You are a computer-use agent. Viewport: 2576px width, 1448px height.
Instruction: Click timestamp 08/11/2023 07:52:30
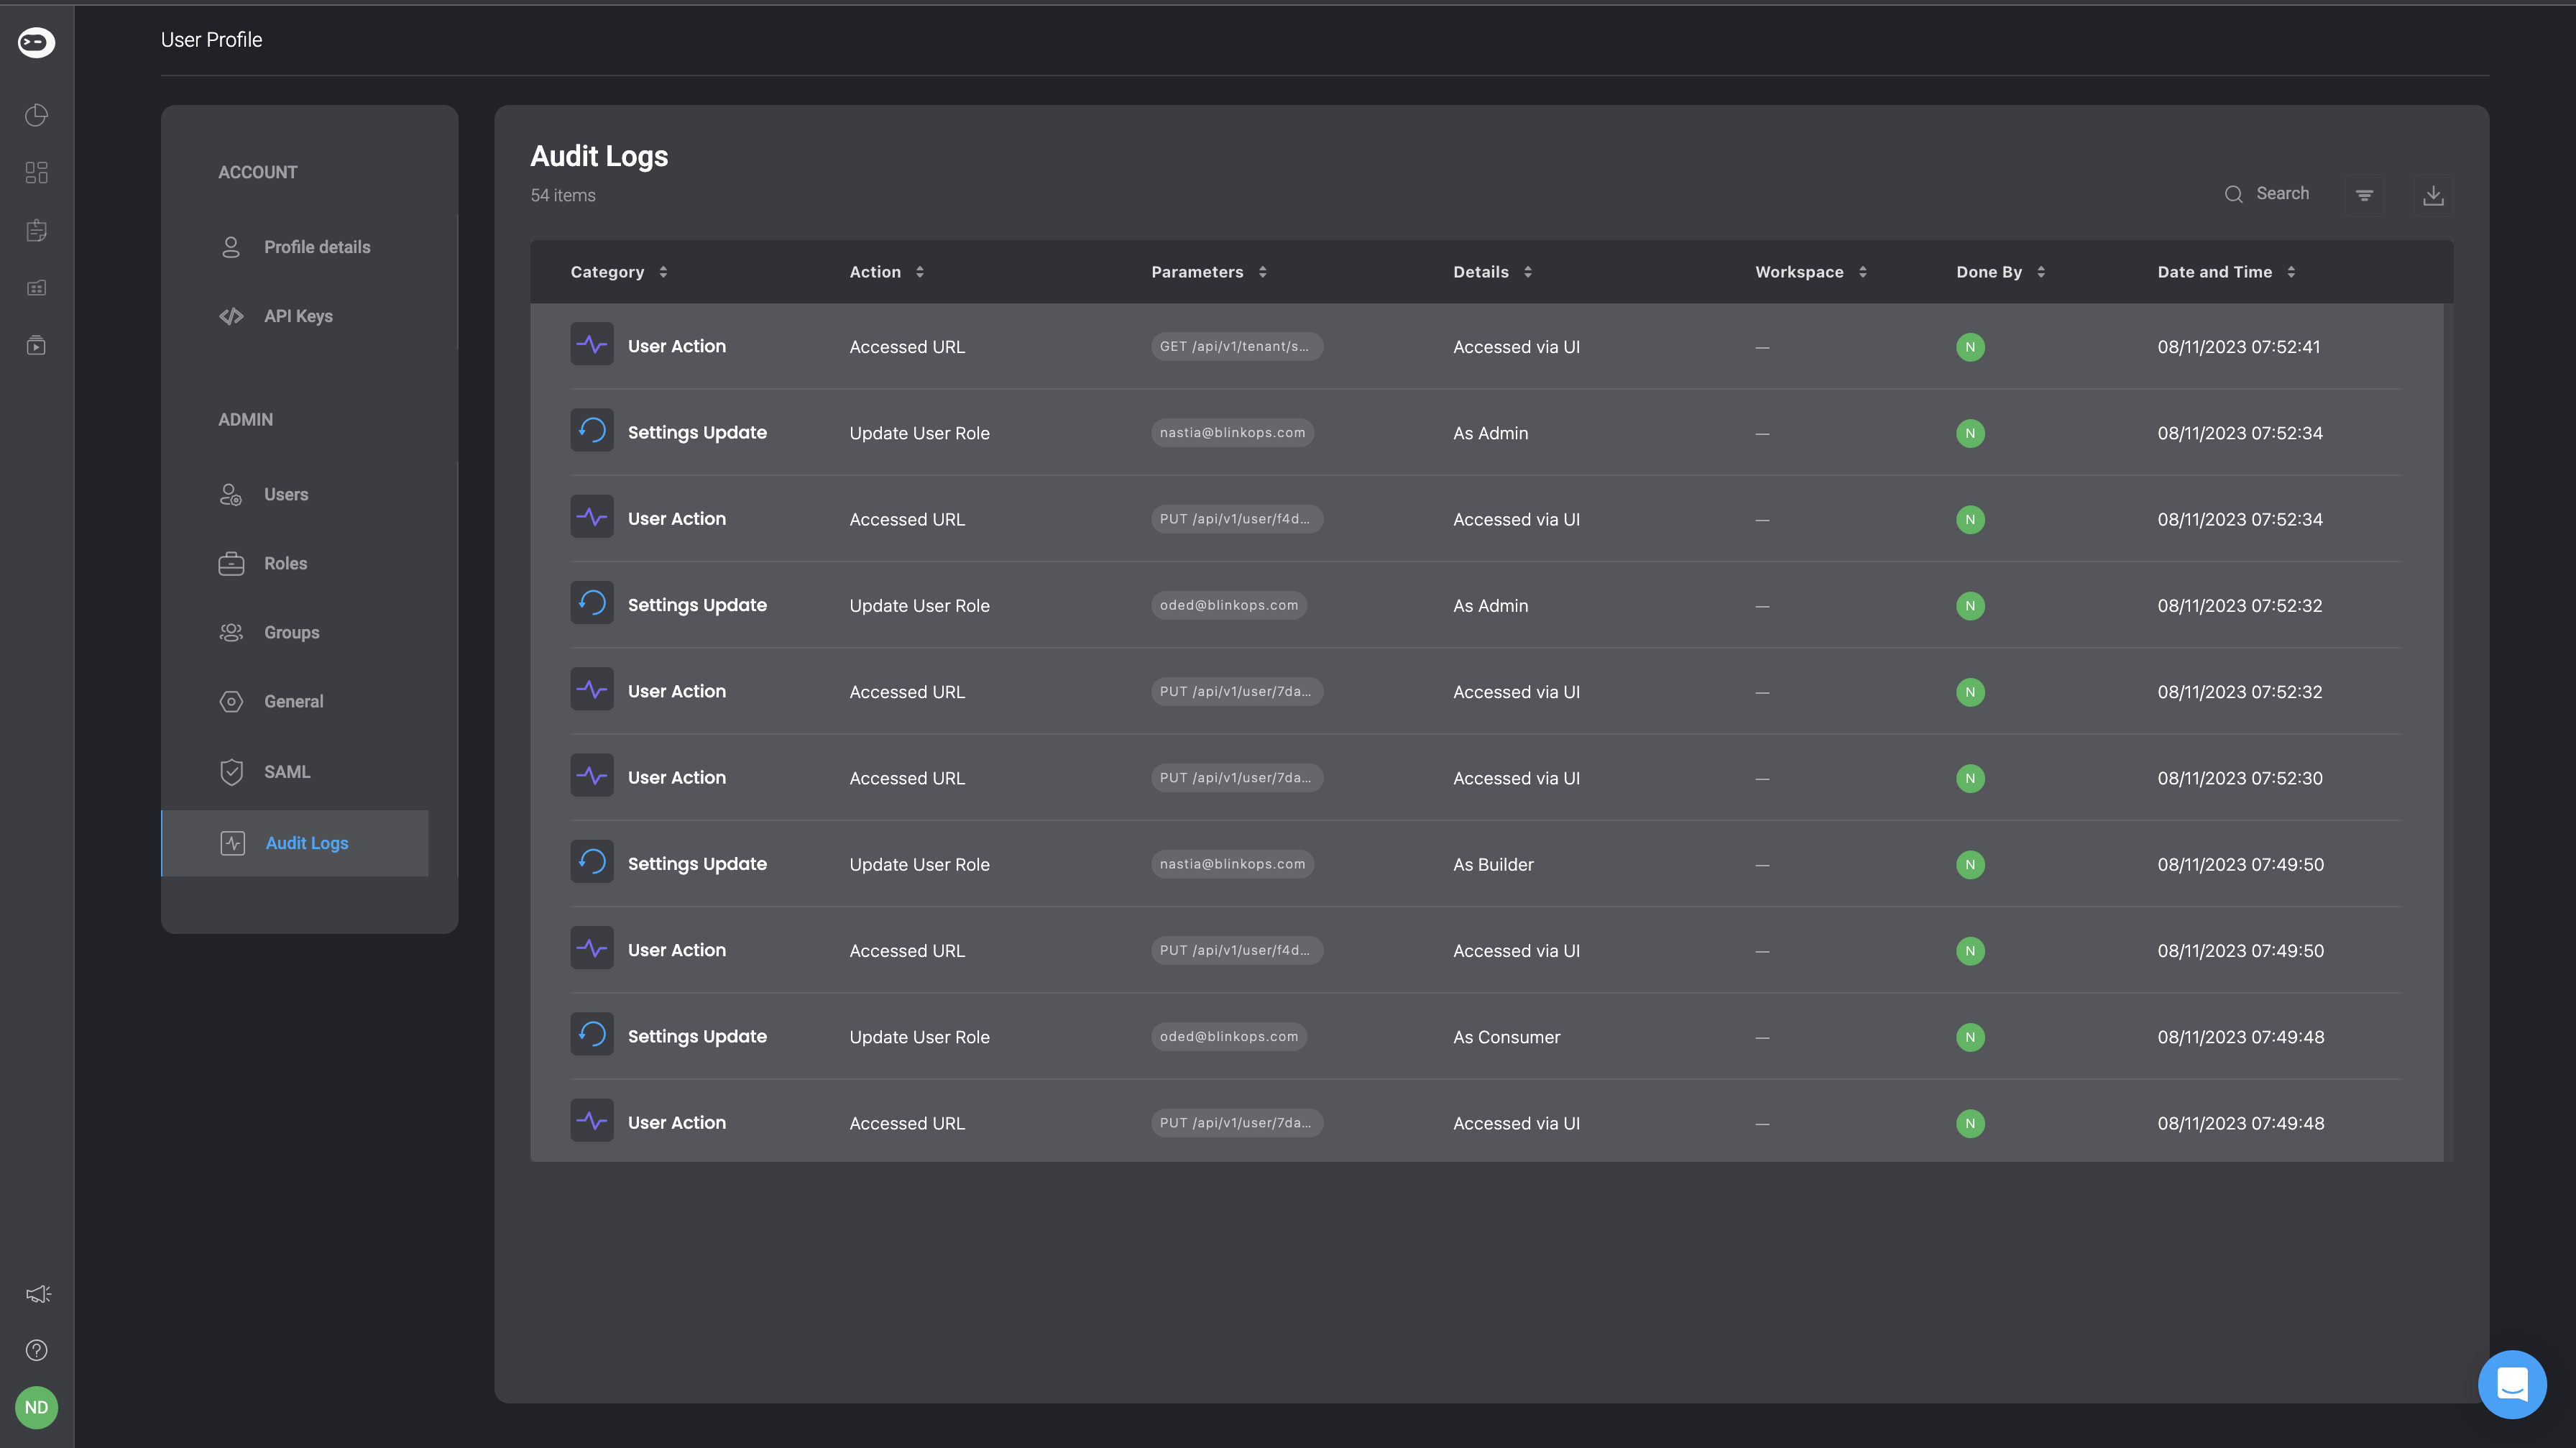click(x=2239, y=778)
